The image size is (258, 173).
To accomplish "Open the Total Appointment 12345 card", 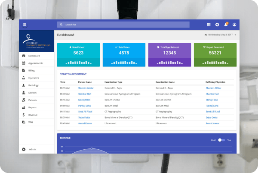I will point(169,55).
